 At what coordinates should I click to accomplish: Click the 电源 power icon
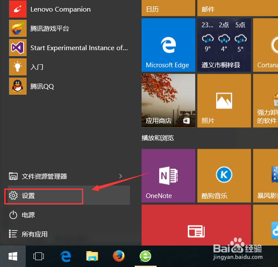13,215
